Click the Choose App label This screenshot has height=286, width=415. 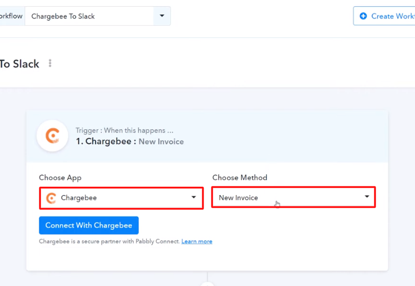coord(60,178)
